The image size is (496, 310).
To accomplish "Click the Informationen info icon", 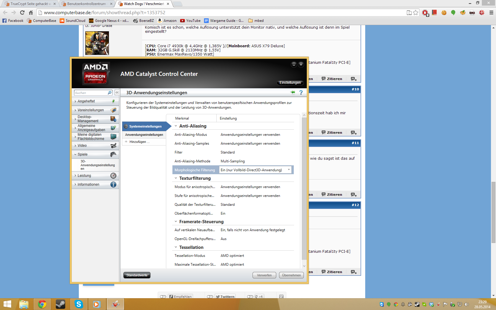I will 113,185.
